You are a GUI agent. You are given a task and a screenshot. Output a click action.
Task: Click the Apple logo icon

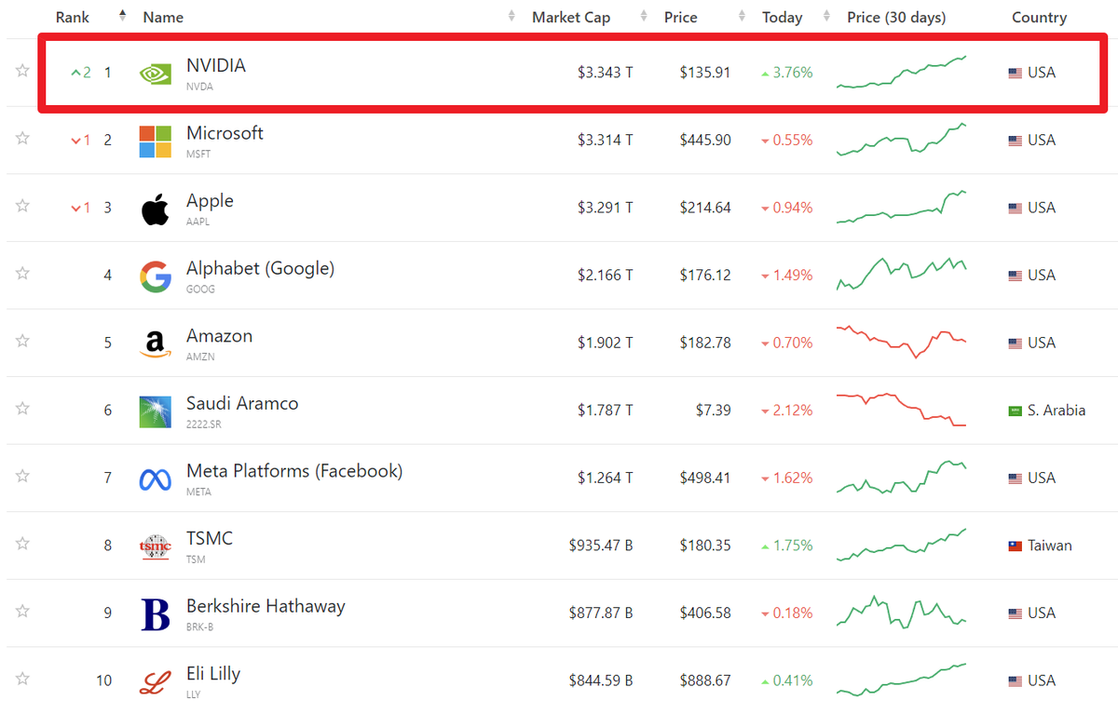pyautogui.click(x=156, y=209)
